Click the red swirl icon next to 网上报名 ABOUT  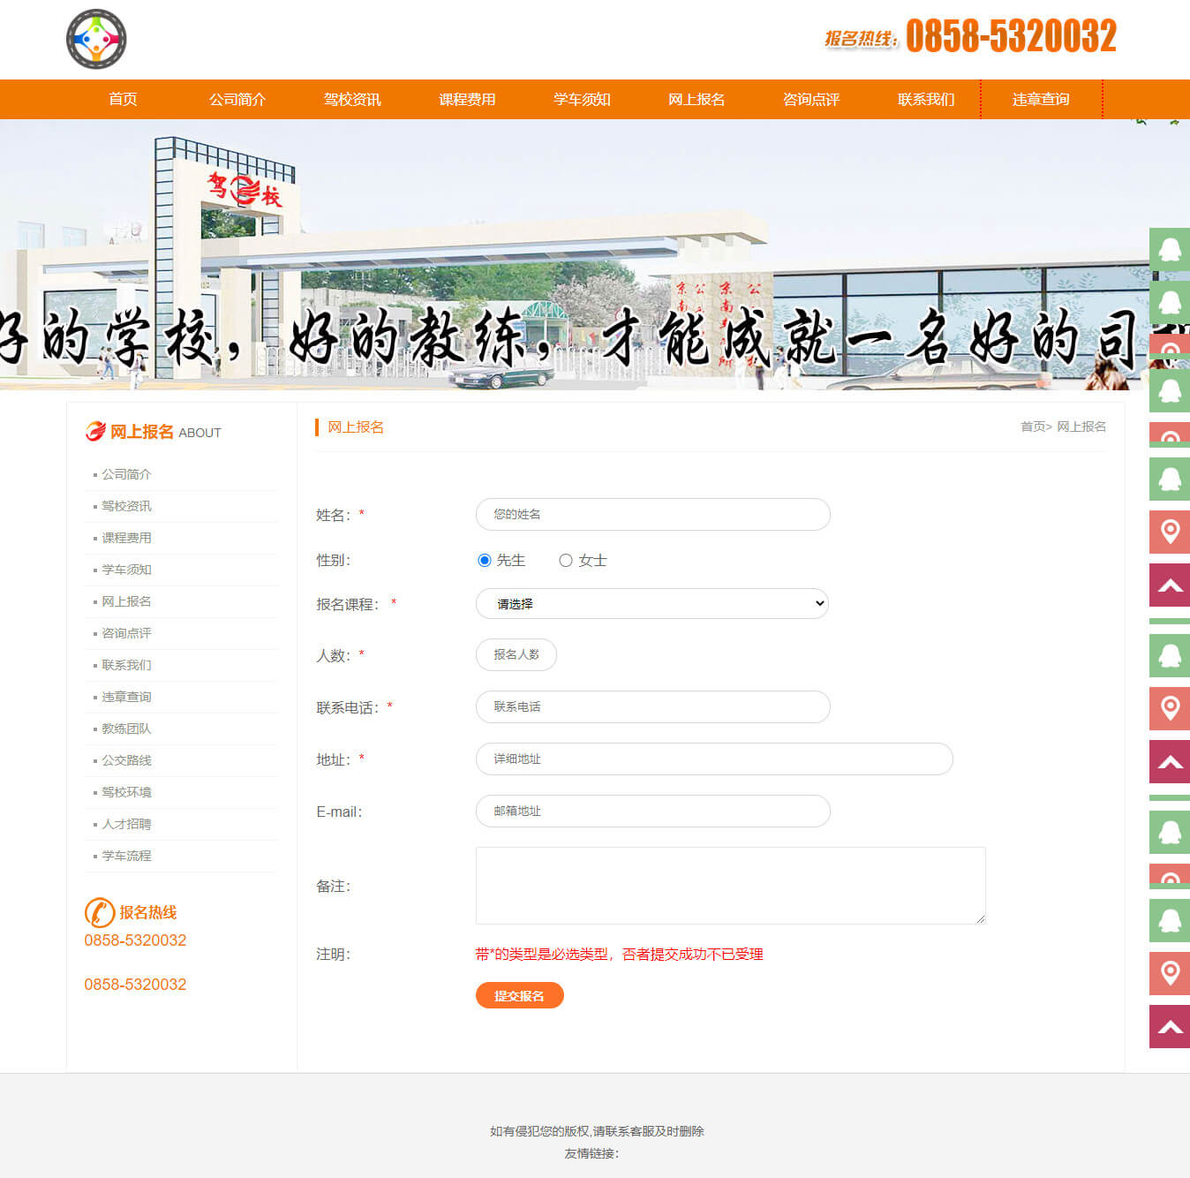95,432
